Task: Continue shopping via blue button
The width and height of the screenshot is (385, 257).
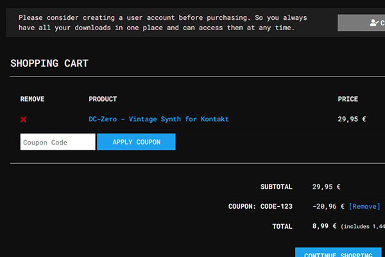Action: [338, 253]
